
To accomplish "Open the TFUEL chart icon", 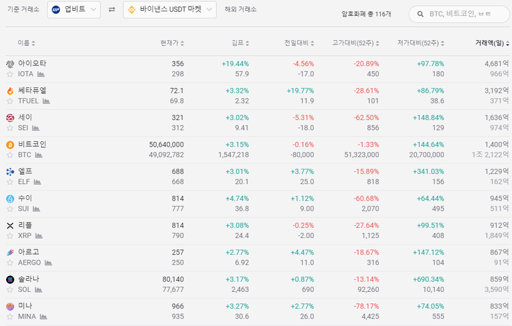I will [x=46, y=101].
